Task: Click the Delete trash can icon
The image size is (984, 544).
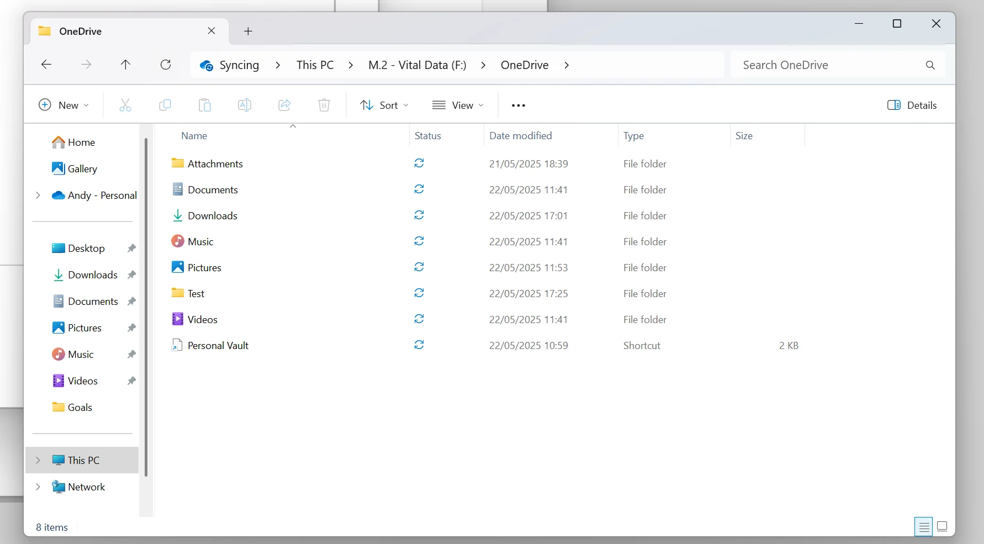Action: (x=324, y=105)
